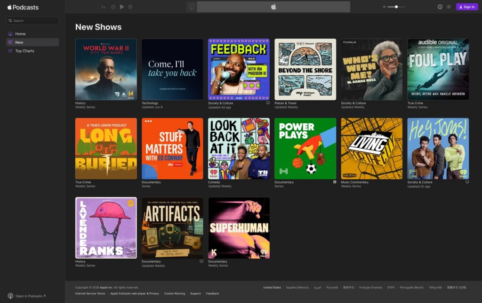The image size is (482, 303).
Task: Select New in sidebar
Action: pos(32,42)
